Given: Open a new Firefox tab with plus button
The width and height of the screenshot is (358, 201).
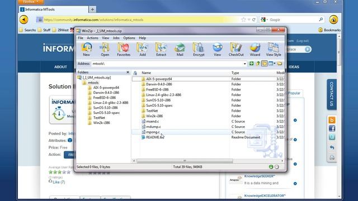Looking at the screenshot, I should (92, 9).
